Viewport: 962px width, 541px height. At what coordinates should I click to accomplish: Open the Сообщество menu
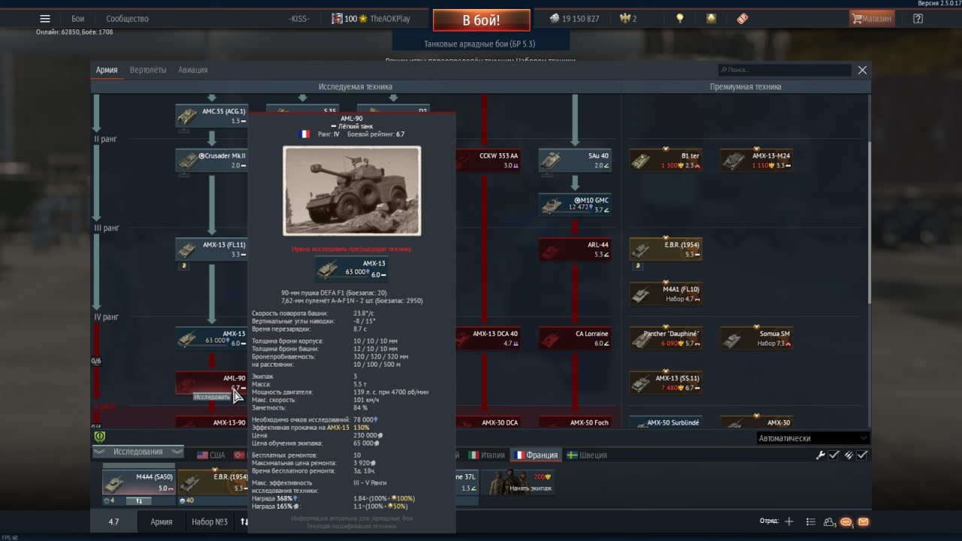click(127, 19)
